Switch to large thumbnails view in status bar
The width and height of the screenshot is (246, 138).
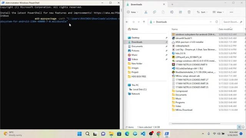(x=243, y=127)
